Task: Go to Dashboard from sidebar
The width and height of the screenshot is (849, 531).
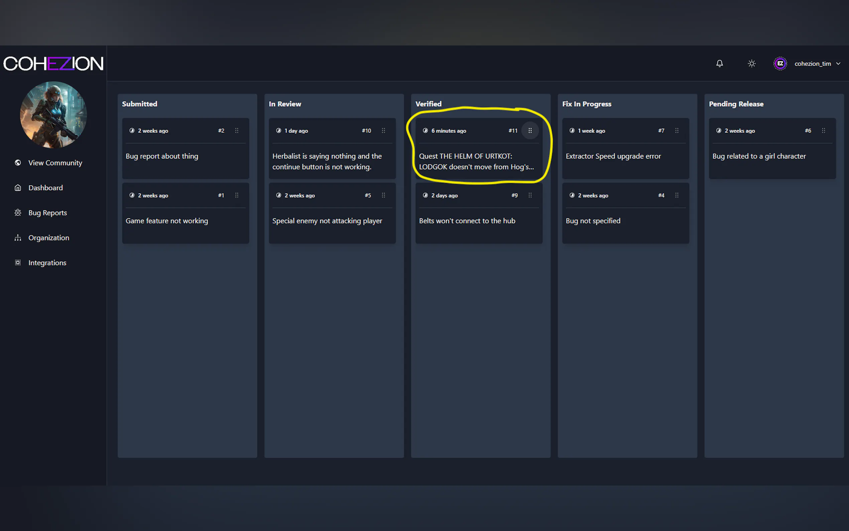Action: tap(45, 188)
